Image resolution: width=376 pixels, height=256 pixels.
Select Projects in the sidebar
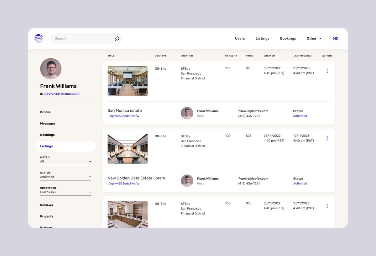point(47,216)
